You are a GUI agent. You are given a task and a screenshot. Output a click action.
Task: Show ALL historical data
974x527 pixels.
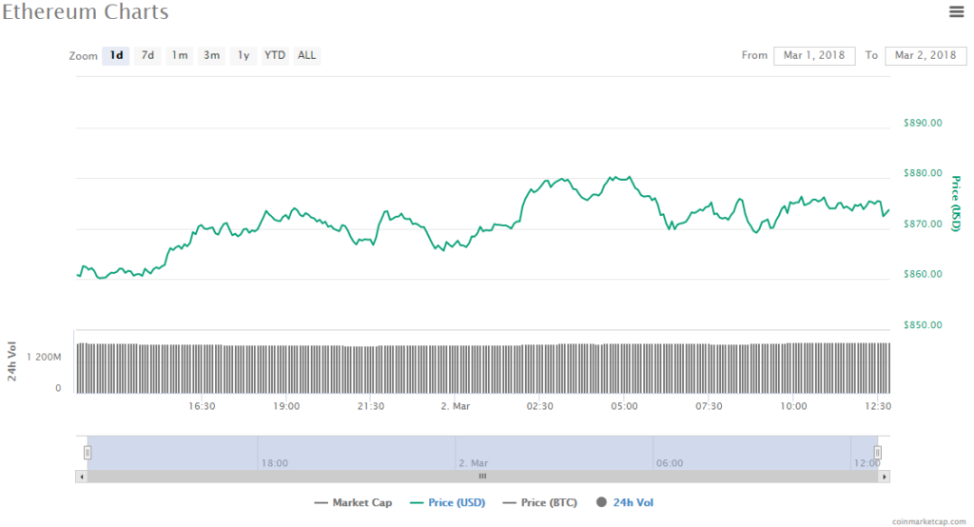[x=307, y=55]
